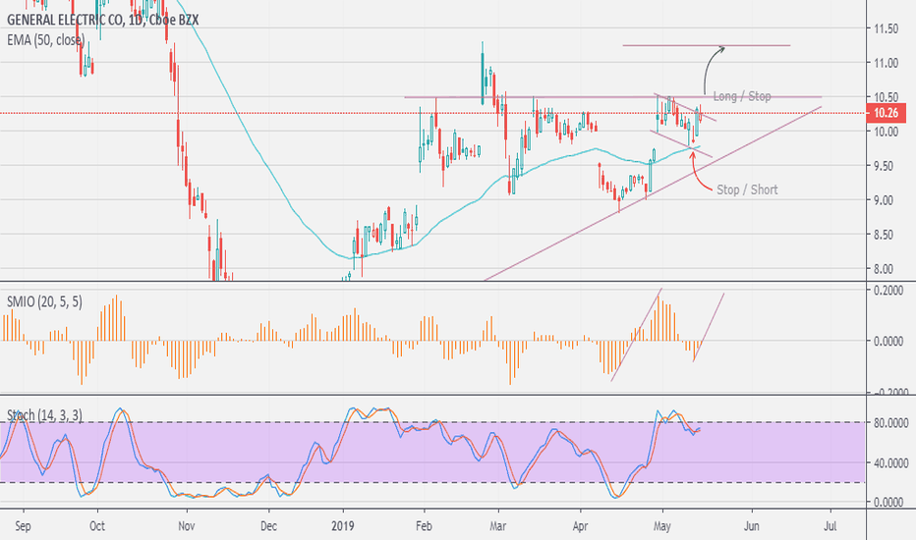Click the Apr date axis label
Image resolution: width=916 pixels, height=540 pixels.
click(x=580, y=526)
